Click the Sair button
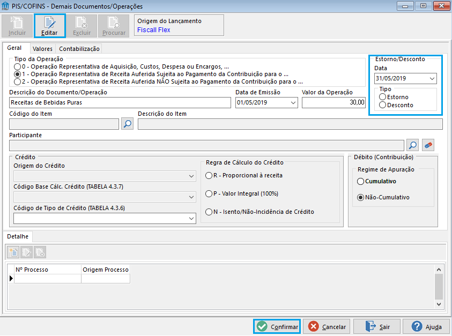This screenshot has height=336, width=452. pyautogui.click(x=377, y=326)
